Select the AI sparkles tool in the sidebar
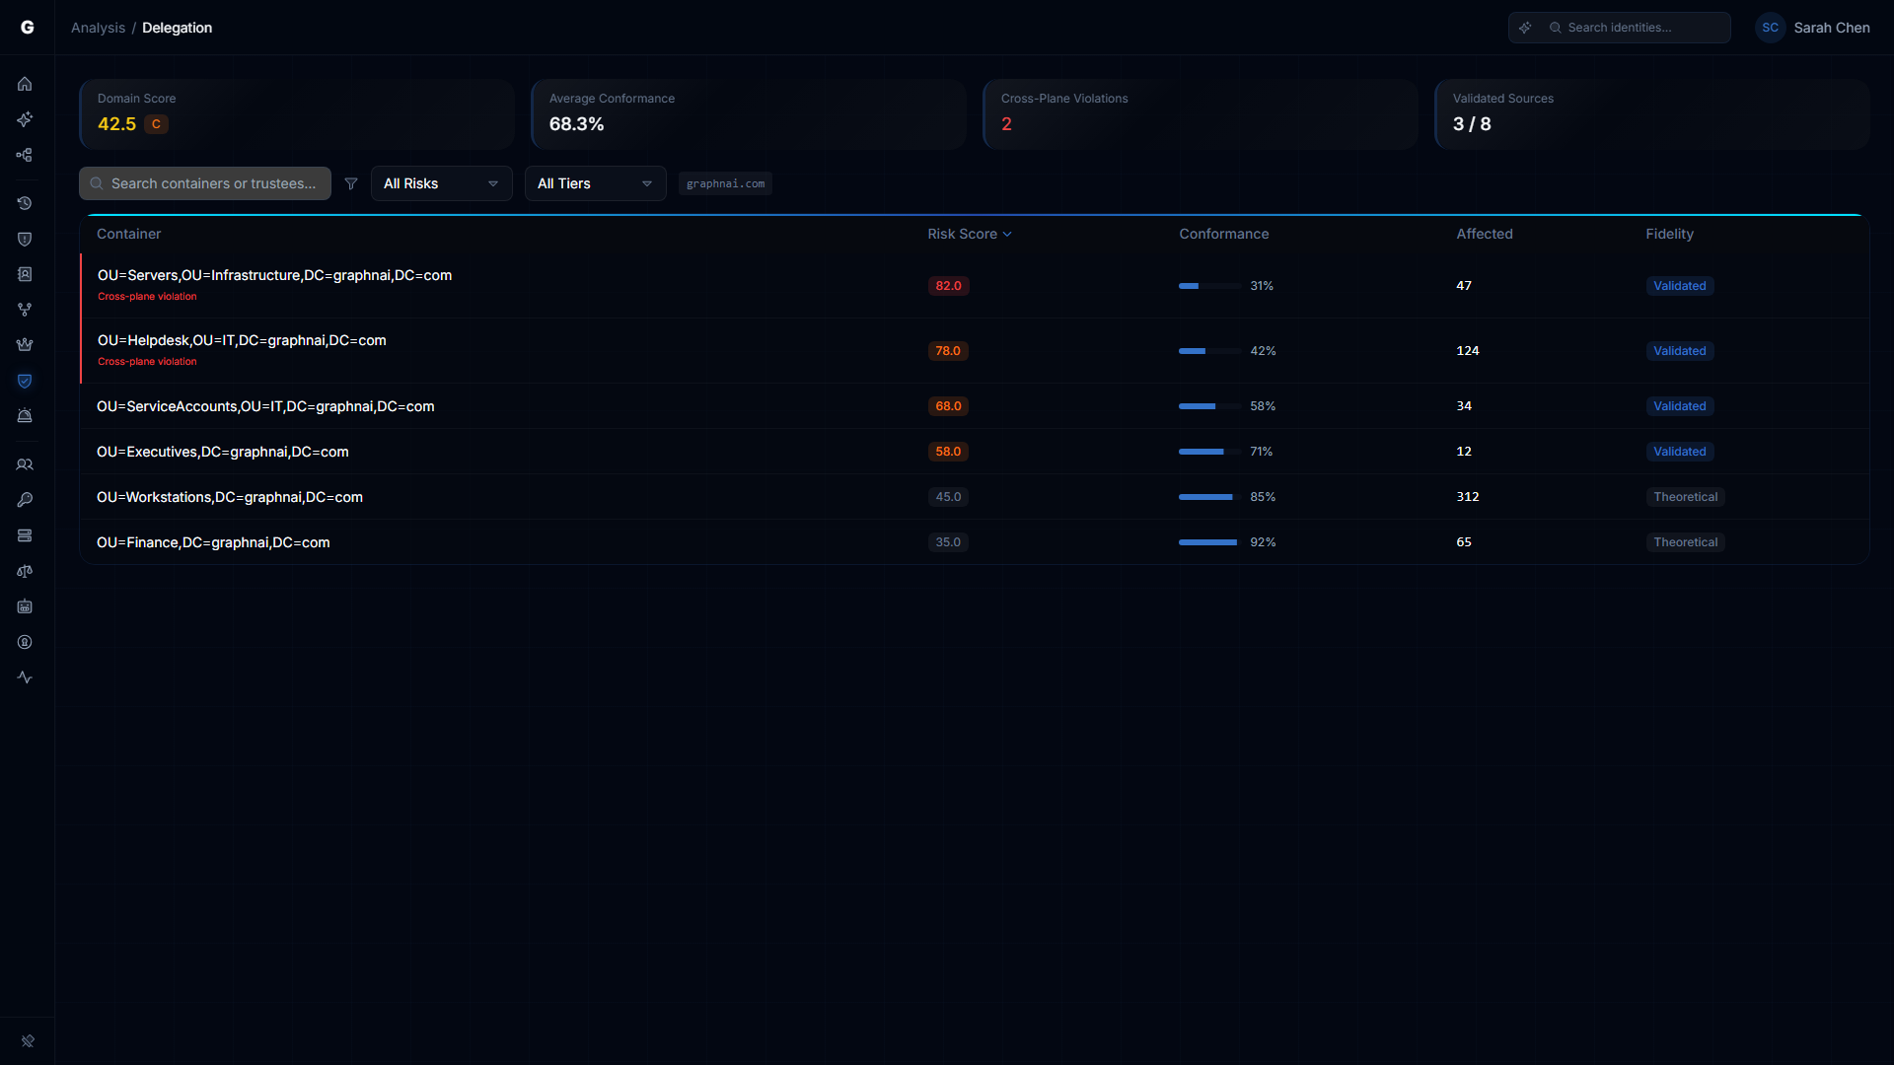 pyautogui.click(x=25, y=119)
